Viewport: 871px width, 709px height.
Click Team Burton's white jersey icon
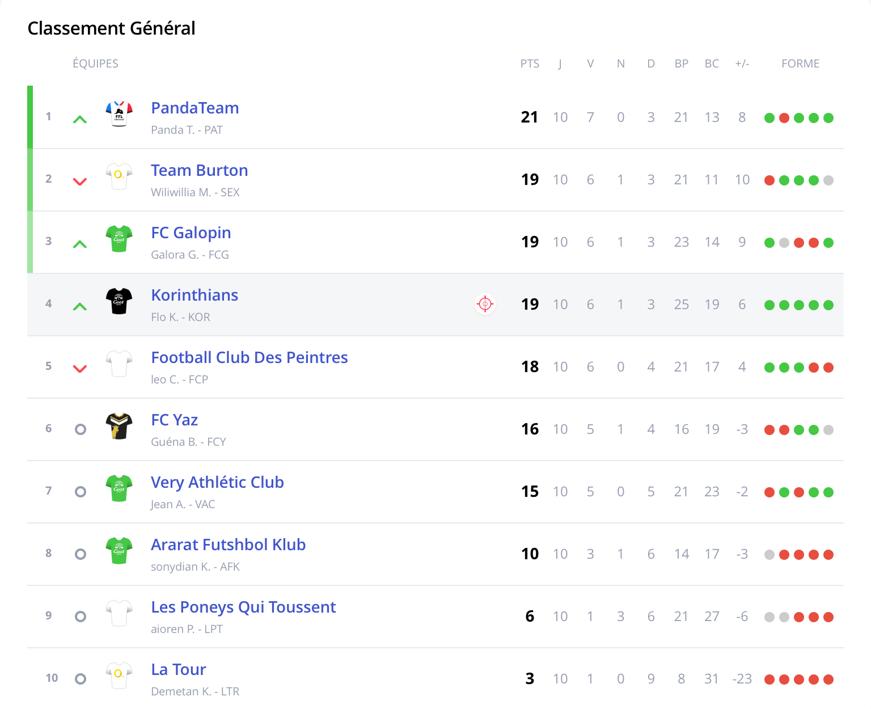click(x=119, y=176)
